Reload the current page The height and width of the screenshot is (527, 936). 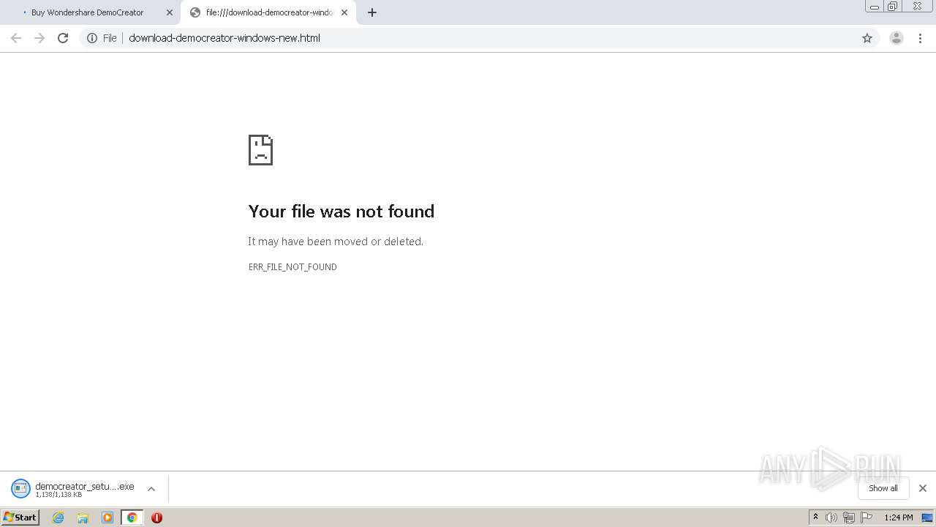pos(63,38)
